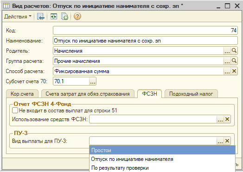Click the window title table icon
Screen dimensions: 243x172
coord(6,6)
